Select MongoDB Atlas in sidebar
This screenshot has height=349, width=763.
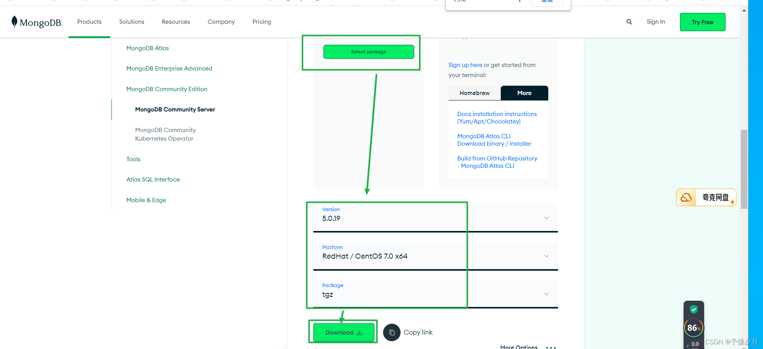(148, 48)
